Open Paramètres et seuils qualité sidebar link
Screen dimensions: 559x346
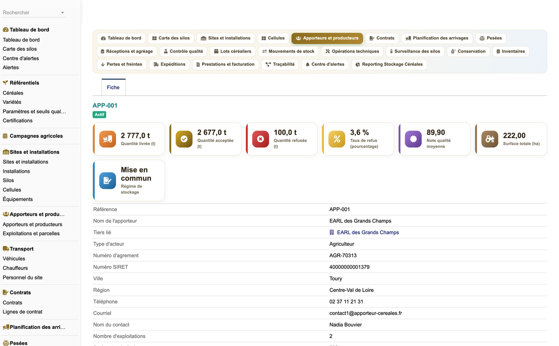tap(34, 111)
